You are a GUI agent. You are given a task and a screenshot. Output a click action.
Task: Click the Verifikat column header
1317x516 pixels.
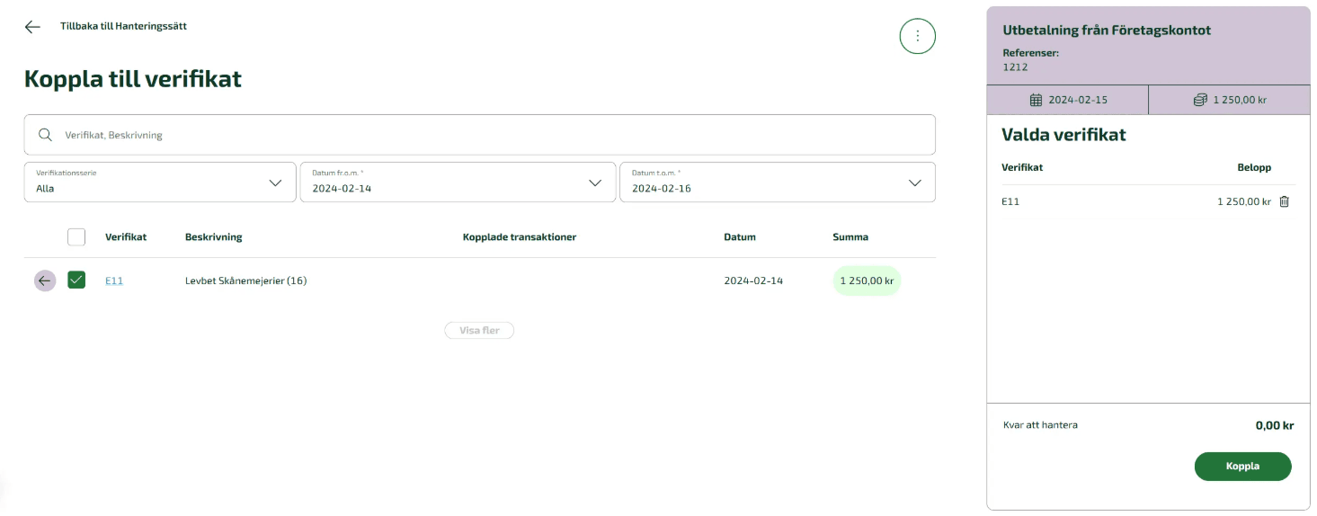126,237
